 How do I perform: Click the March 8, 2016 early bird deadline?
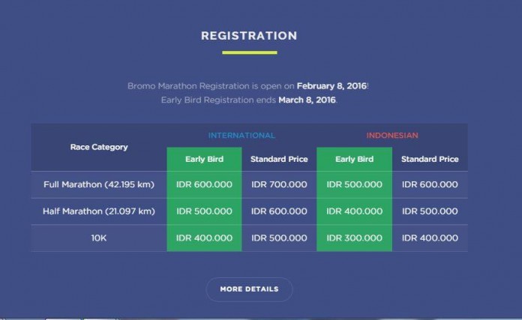307,100
